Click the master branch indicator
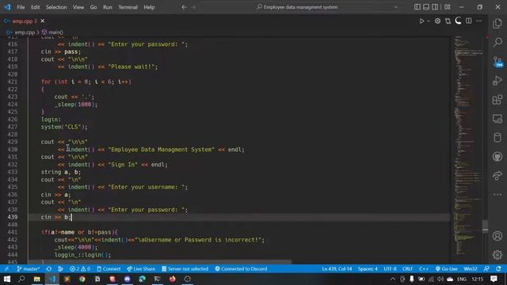This screenshot has width=507, height=285. point(29,269)
